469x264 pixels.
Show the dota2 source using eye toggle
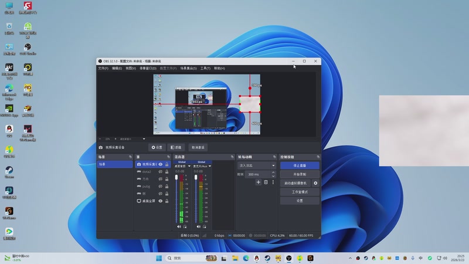(x=161, y=172)
